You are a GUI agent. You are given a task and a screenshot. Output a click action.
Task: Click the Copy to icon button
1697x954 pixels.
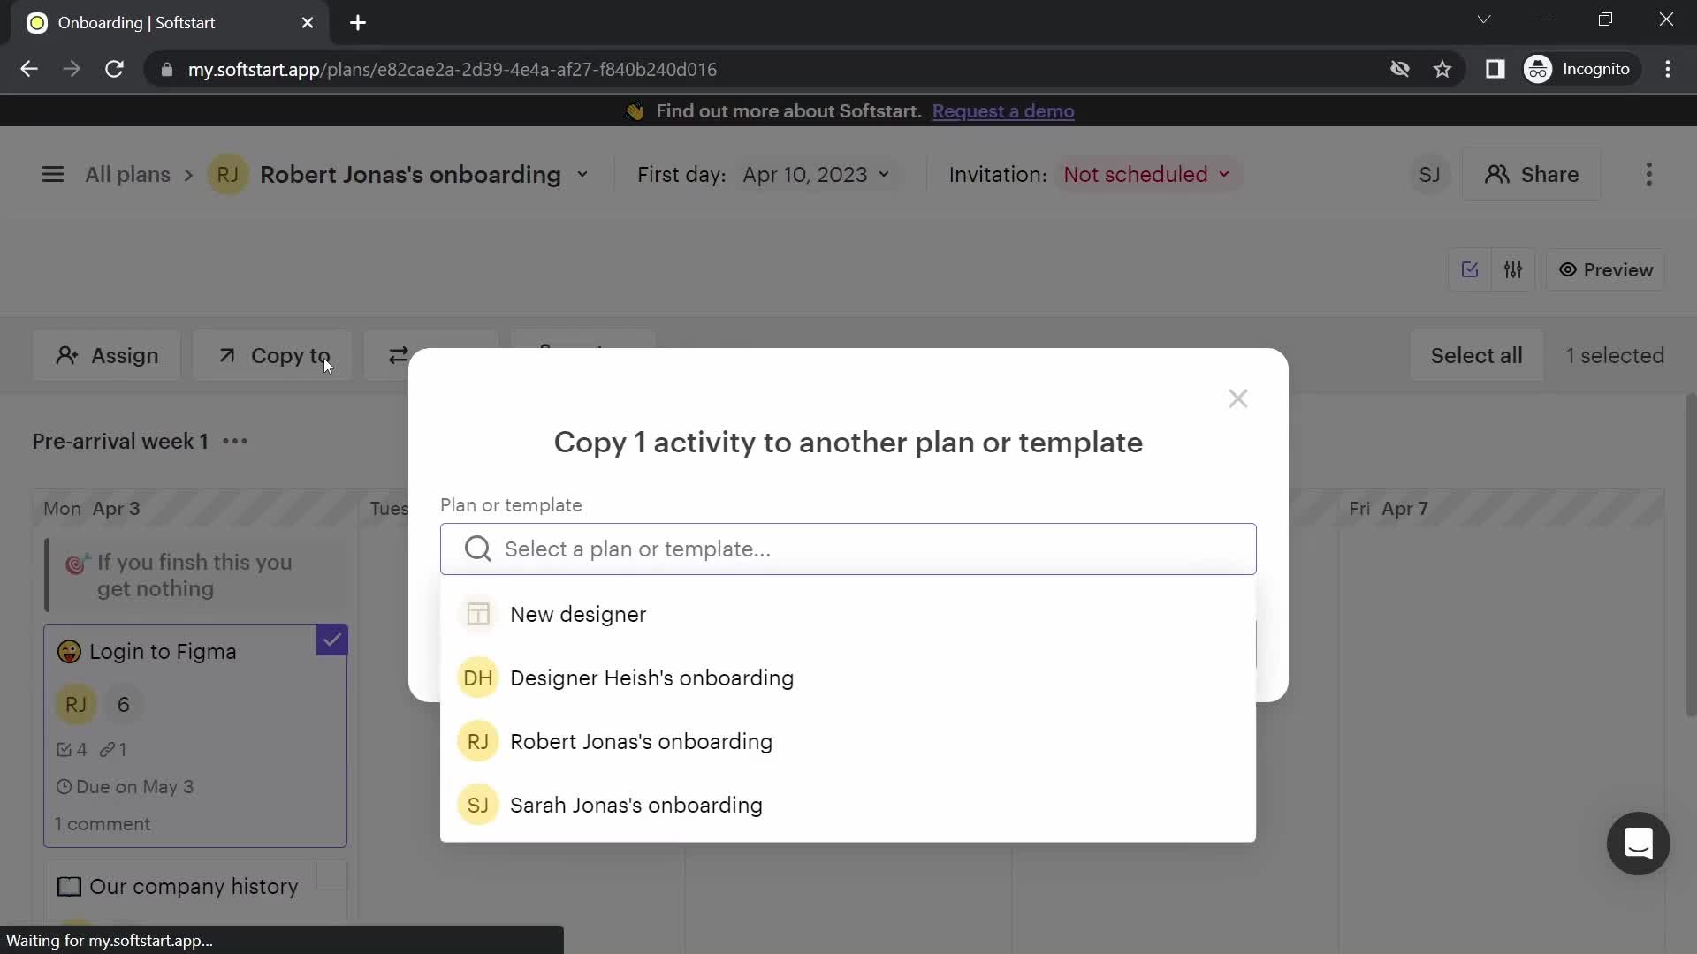(226, 355)
